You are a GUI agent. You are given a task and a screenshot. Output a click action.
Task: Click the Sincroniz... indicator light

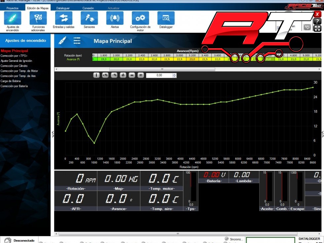click(x=227, y=239)
